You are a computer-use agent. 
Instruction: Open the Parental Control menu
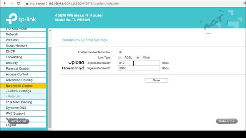23,69
